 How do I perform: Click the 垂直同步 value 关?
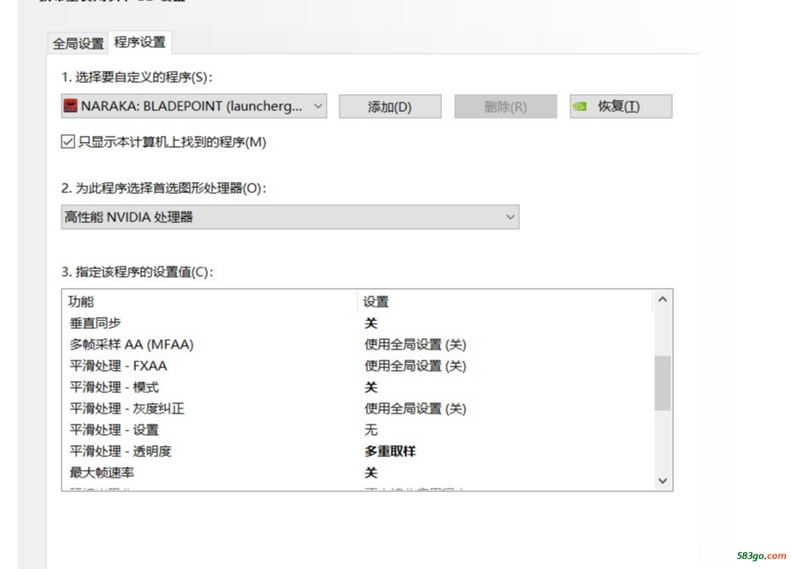(x=371, y=323)
